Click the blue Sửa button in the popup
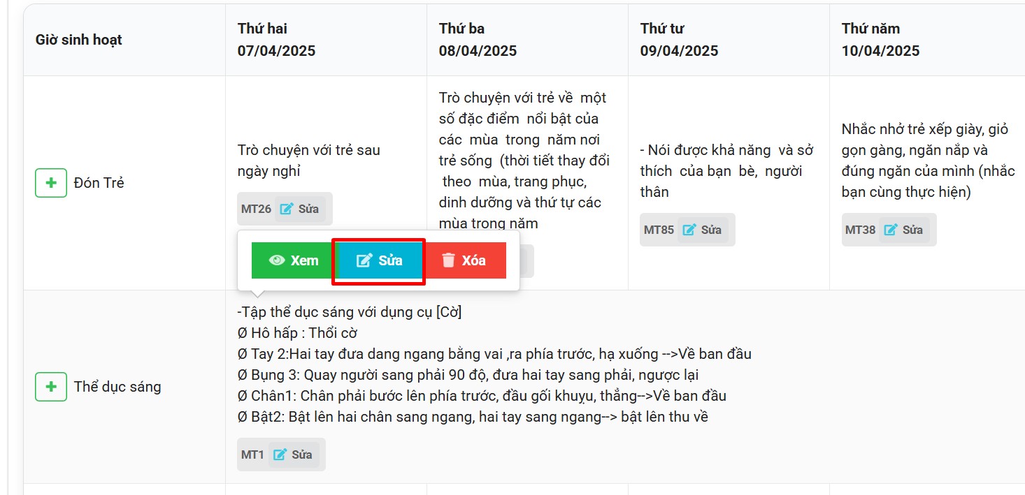 tap(379, 261)
